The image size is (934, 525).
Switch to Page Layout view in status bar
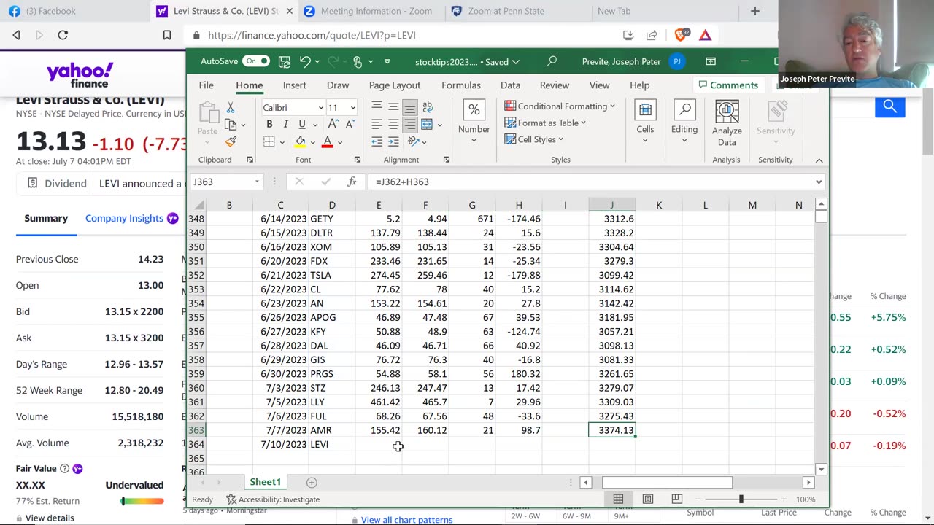click(x=647, y=499)
